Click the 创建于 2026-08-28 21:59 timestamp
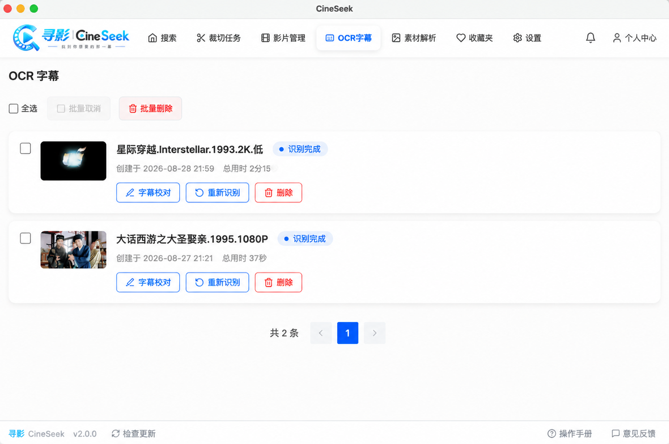Image resolution: width=669 pixels, height=444 pixels. pos(165,169)
